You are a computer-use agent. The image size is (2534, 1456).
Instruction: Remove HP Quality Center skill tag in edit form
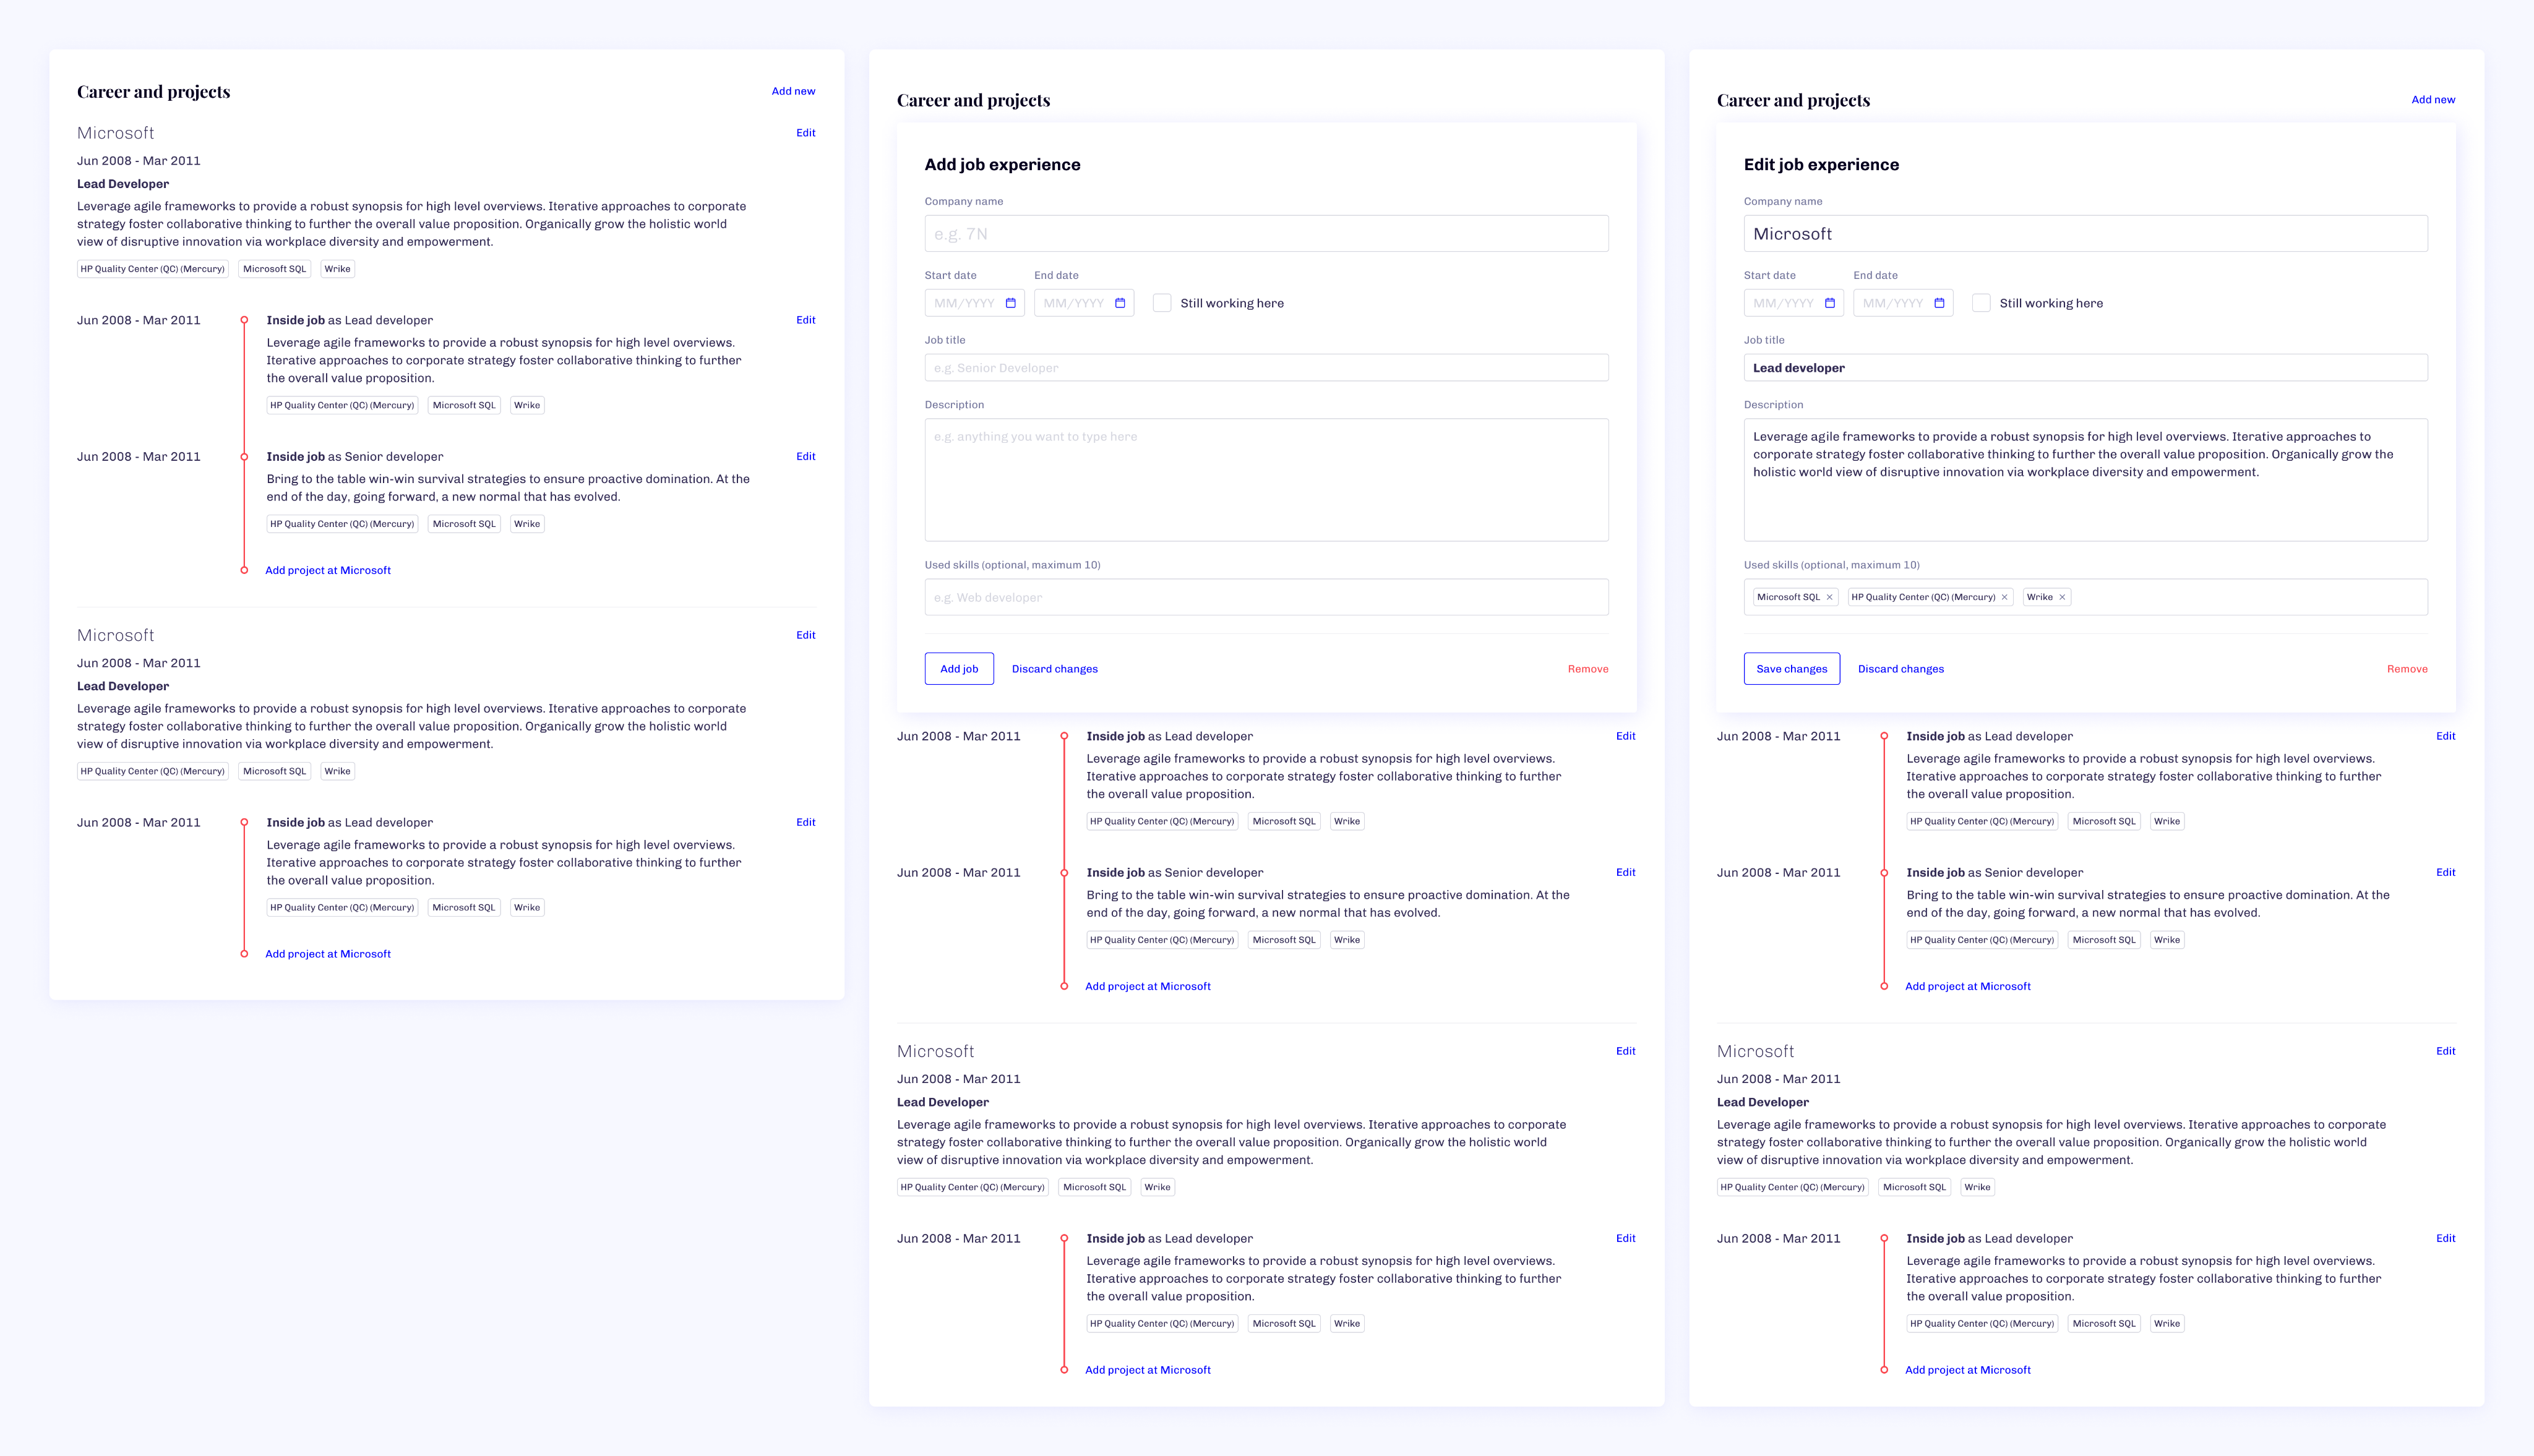(x=2004, y=597)
